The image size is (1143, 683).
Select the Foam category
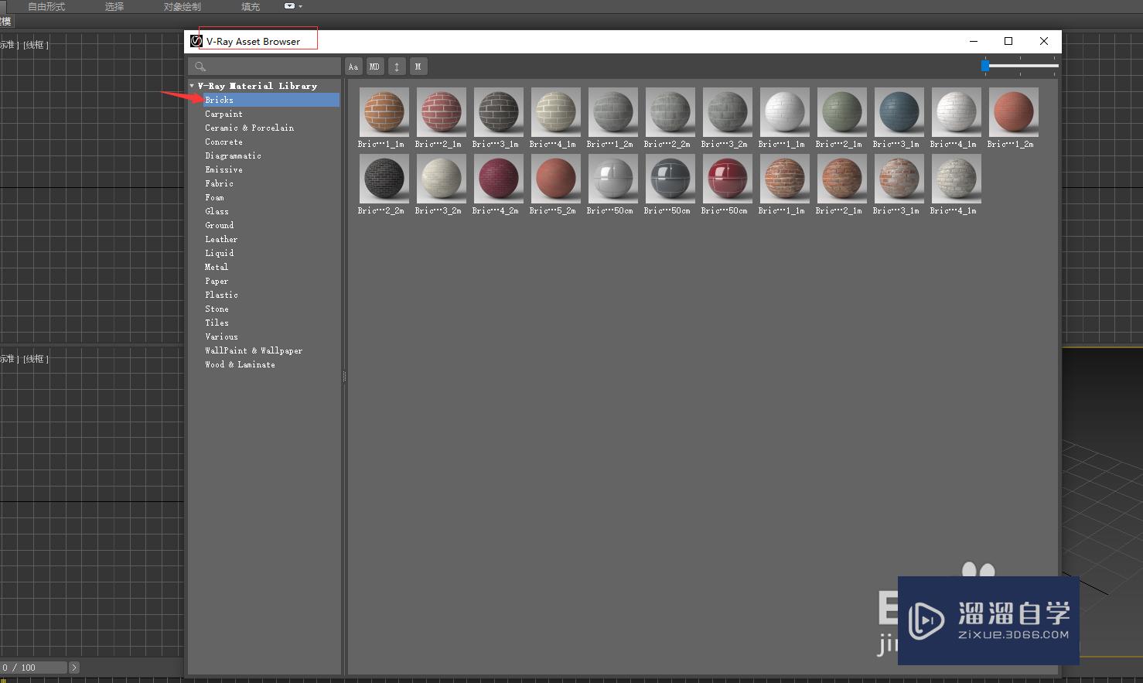[x=214, y=197]
